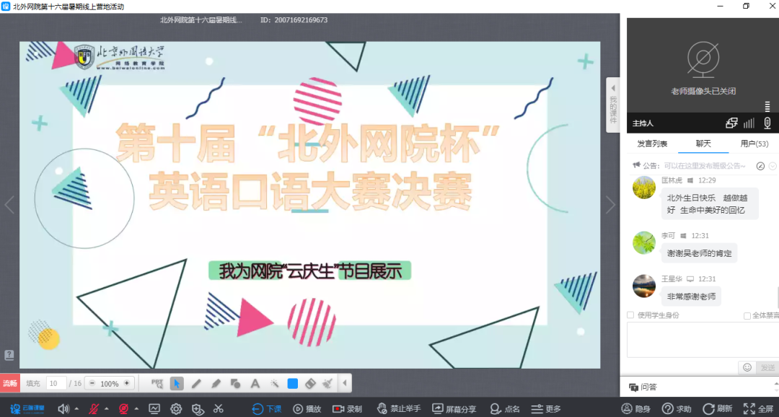Screen dimensions: 779x417
Task: Toggle the speaker volume icon
Action: (63, 408)
